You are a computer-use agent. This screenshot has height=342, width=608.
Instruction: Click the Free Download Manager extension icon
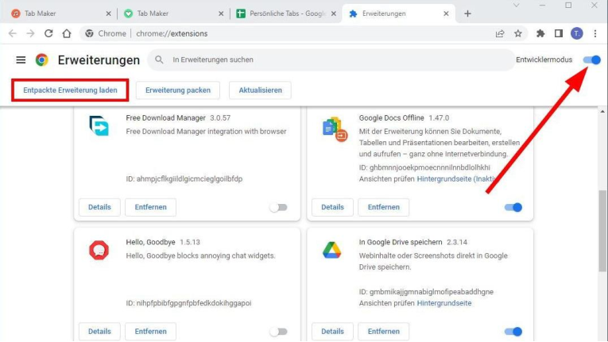point(99,126)
